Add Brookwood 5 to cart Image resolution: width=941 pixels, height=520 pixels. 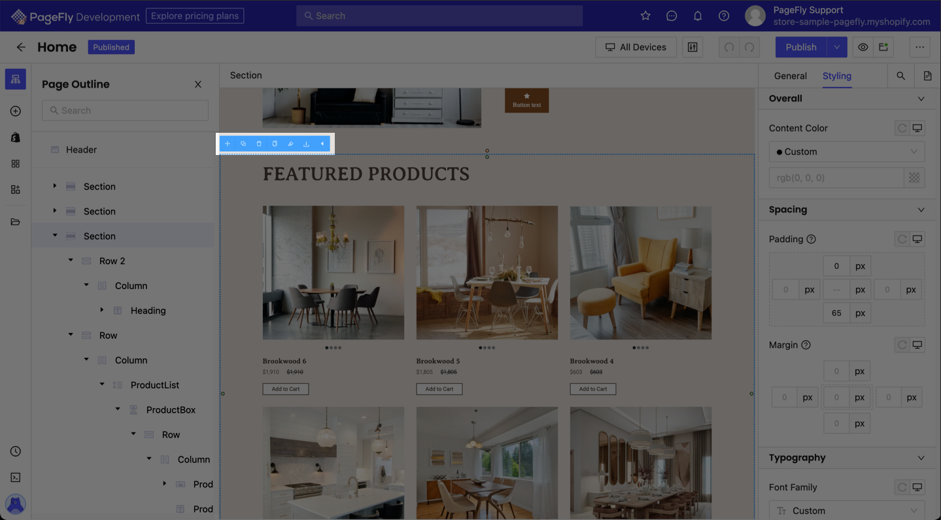point(439,389)
